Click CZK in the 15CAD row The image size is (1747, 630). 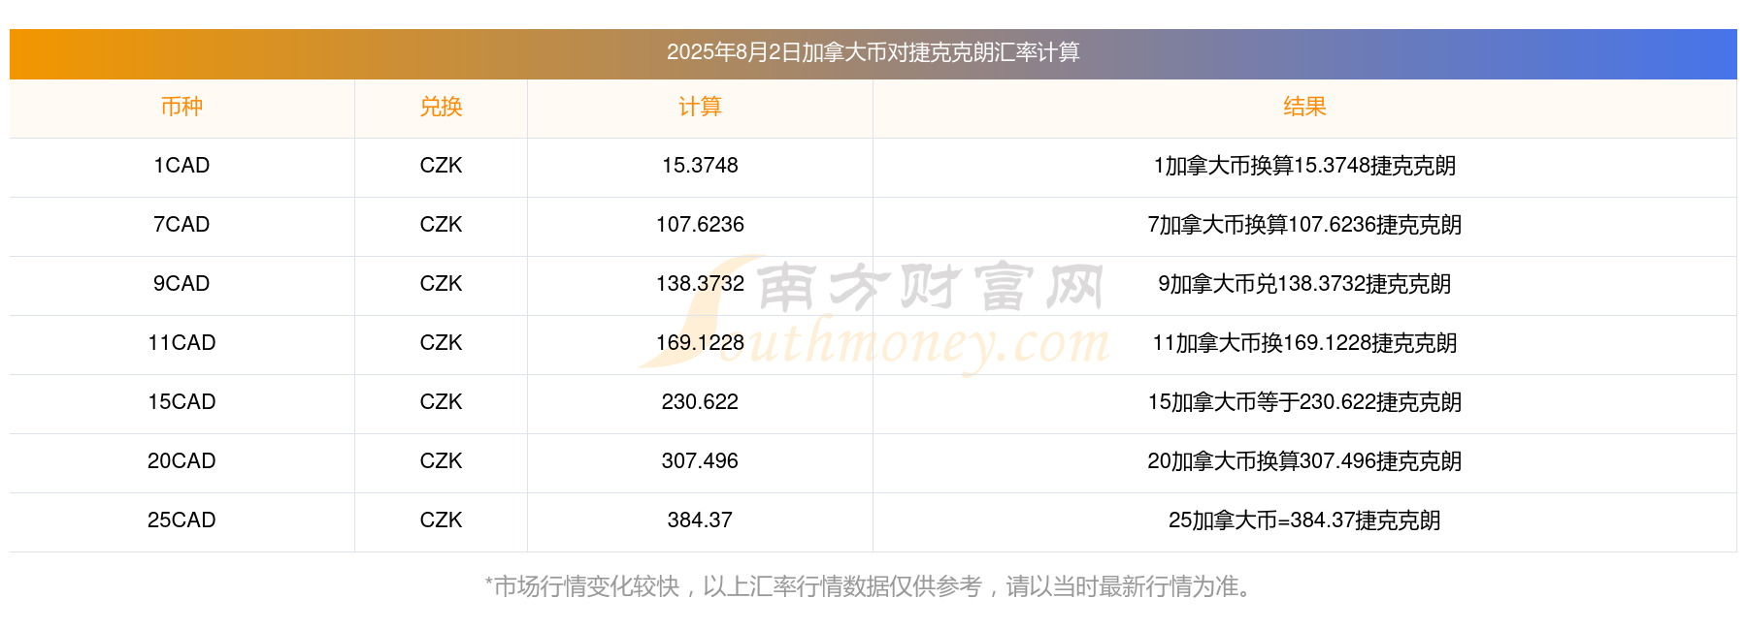pyautogui.click(x=441, y=402)
